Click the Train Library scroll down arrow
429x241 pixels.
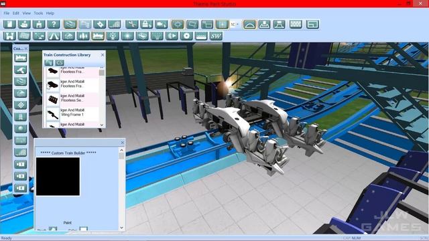point(102,125)
